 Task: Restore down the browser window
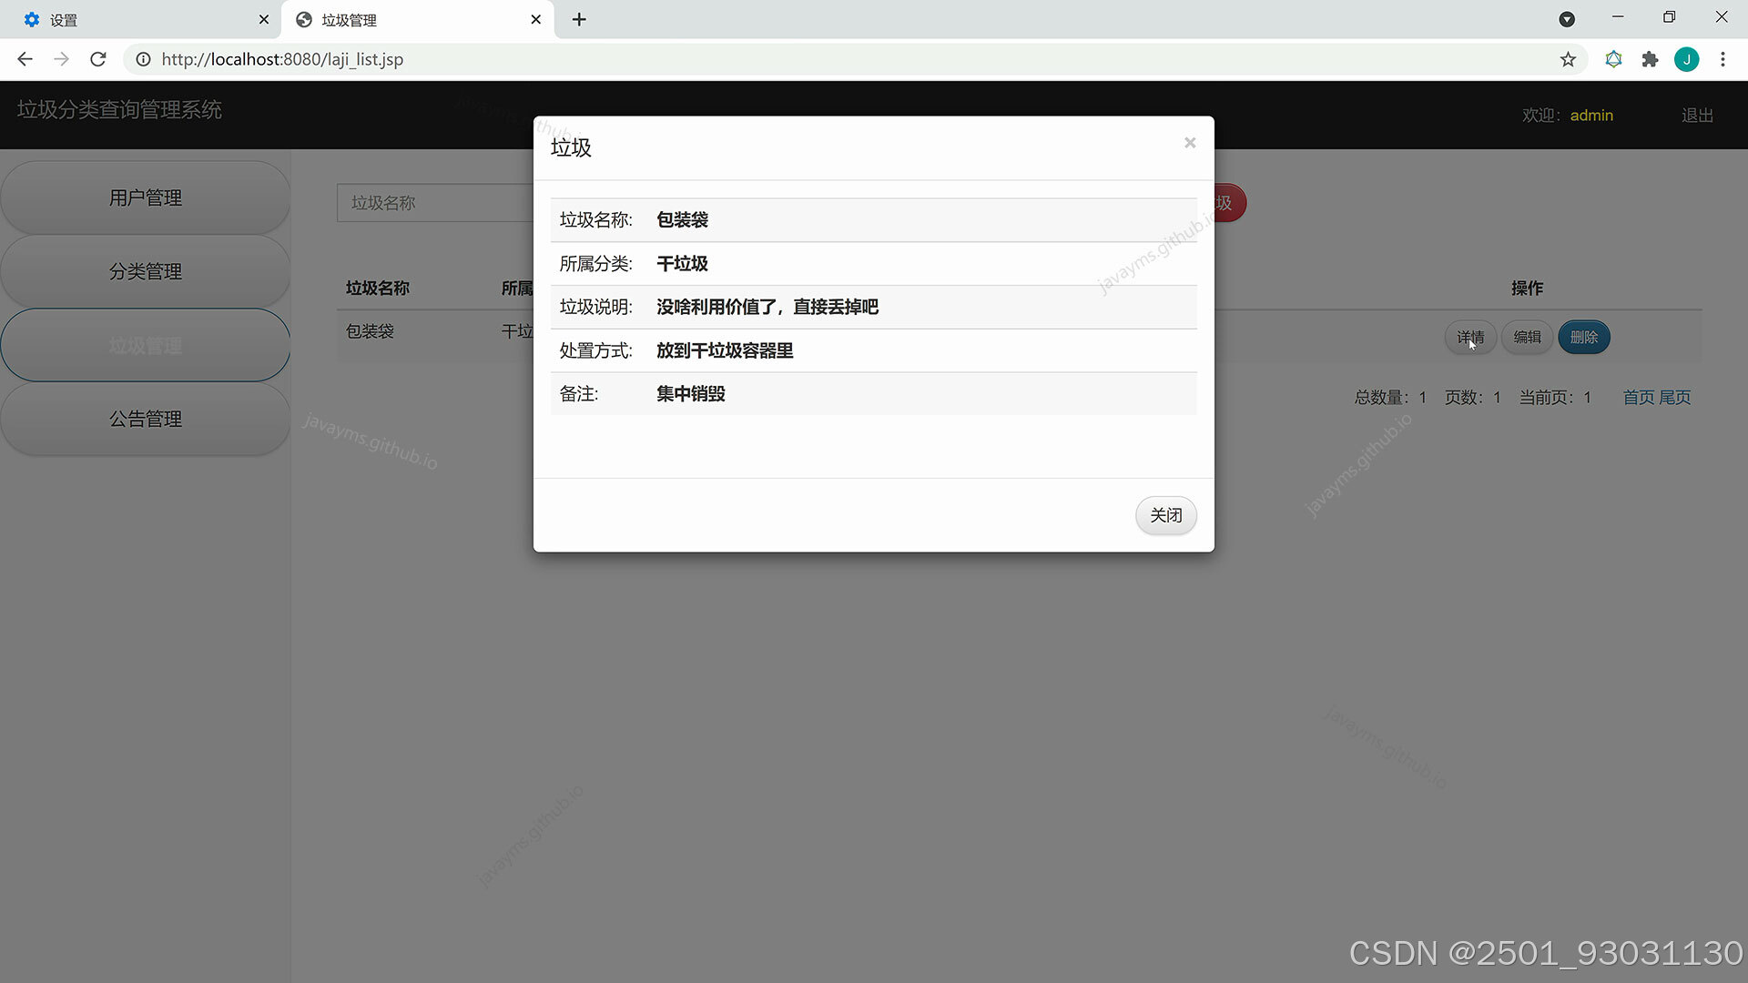pos(1669,17)
